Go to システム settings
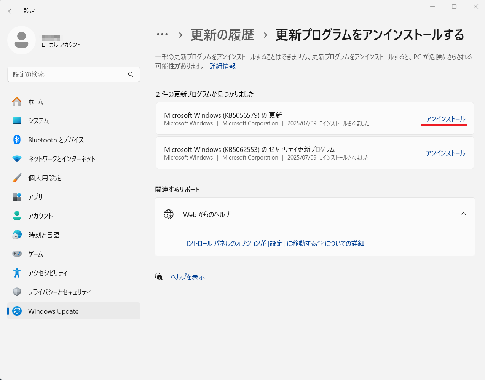Viewport: 485px width, 380px height. click(x=73, y=121)
